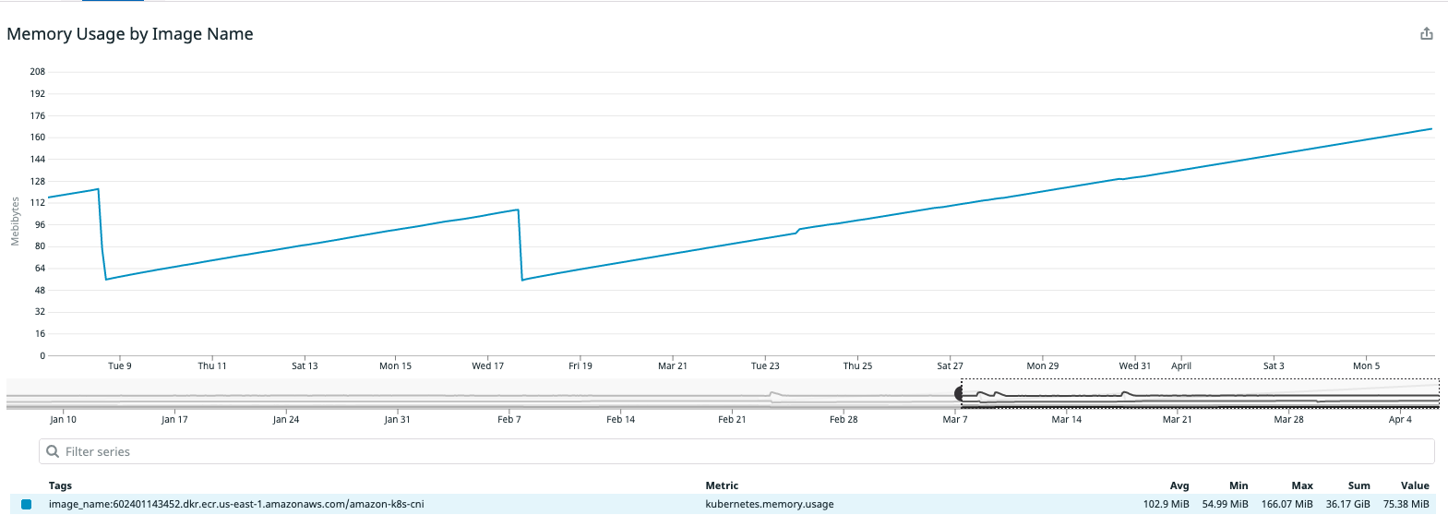Click the kubernetes.memory.usage metric cell
The height and width of the screenshot is (515, 1448).
[x=769, y=504]
